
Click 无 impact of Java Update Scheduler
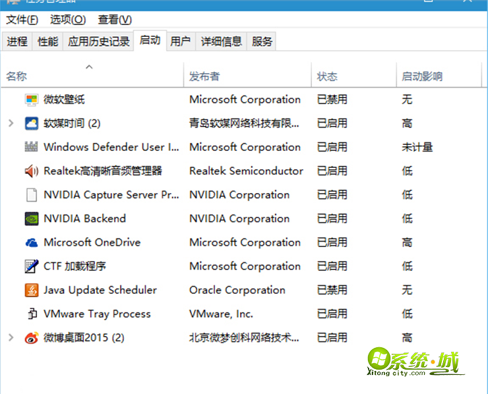(407, 290)
